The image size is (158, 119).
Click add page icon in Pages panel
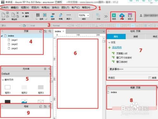(x=40, y=31)
